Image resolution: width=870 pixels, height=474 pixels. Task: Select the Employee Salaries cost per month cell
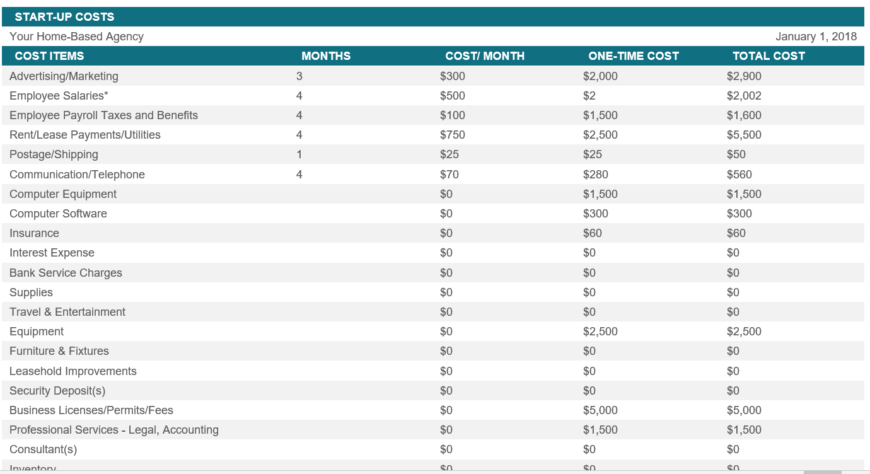(x=453, y=96)
